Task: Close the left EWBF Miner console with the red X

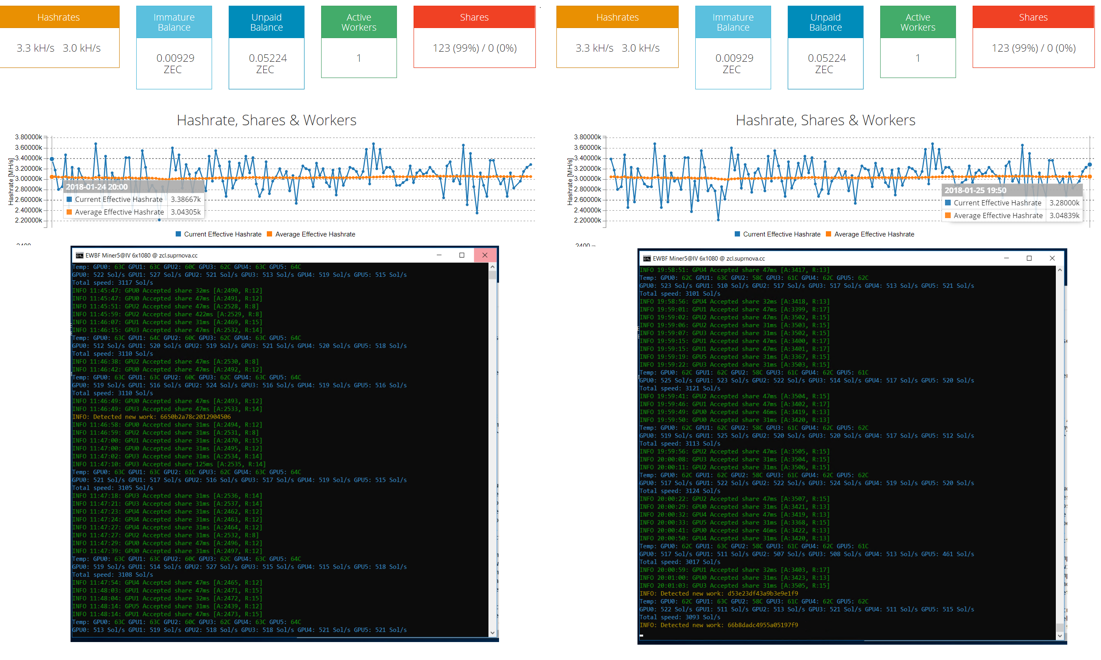Action: pos(485,255)
